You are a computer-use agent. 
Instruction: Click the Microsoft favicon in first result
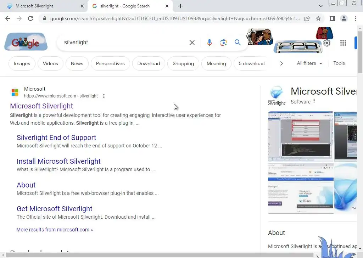tap(15, 92)
